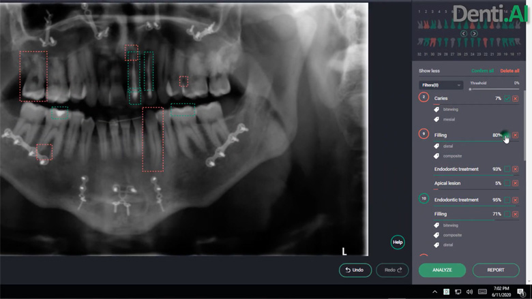
Task: Select large red dashed box on upper right molars
Action: (x=33, y=76)
